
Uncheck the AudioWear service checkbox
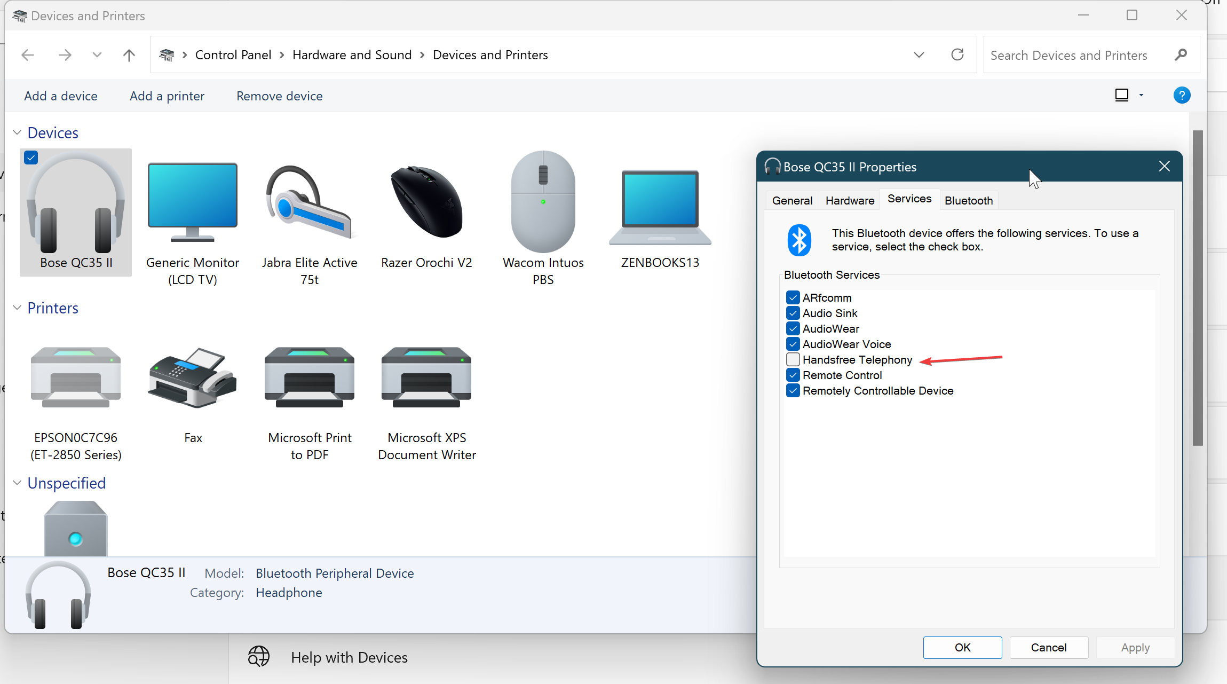(x=793, y=328)
